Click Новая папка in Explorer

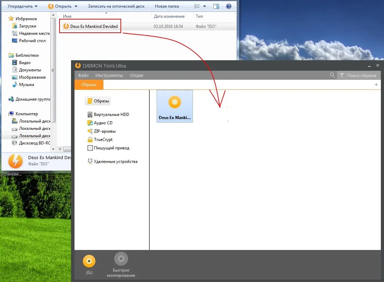(x=167, y=6)
